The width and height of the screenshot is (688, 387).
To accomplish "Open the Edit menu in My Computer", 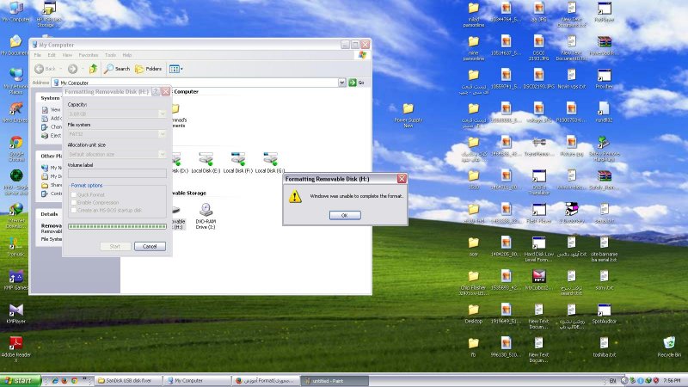I will coord(52,55).
